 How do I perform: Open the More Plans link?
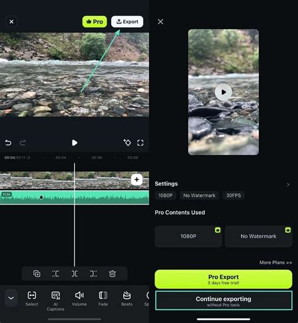pyautogui.click(x=275, y=263)
